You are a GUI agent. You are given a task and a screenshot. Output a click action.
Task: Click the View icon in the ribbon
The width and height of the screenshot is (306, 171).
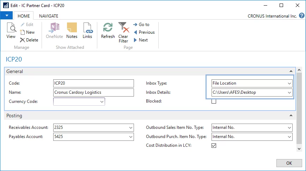click(11, 30)
